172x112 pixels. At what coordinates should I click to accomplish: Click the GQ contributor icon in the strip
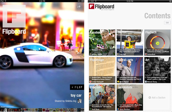26,110
